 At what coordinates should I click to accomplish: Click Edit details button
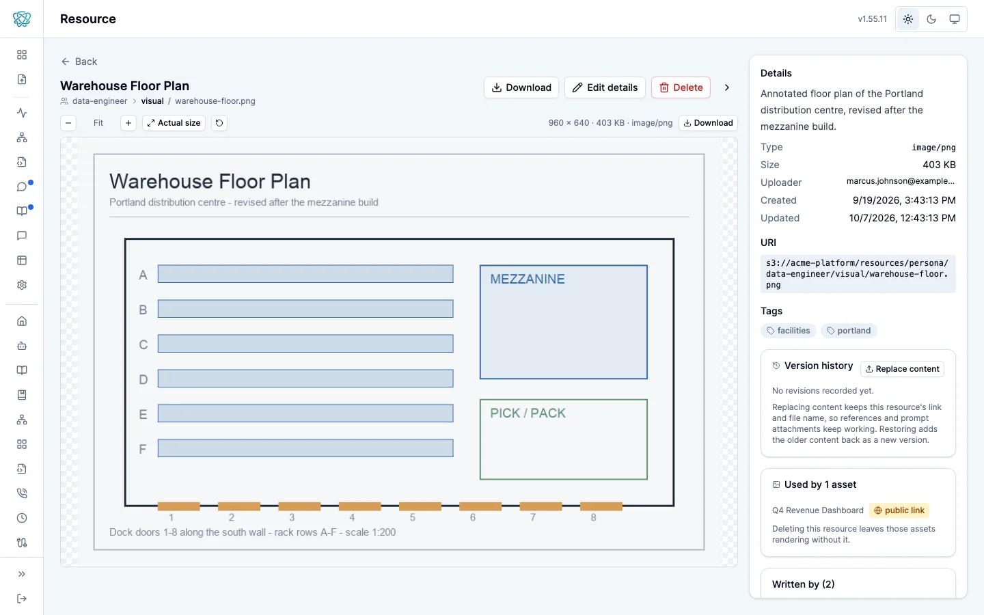coord(605,87)
